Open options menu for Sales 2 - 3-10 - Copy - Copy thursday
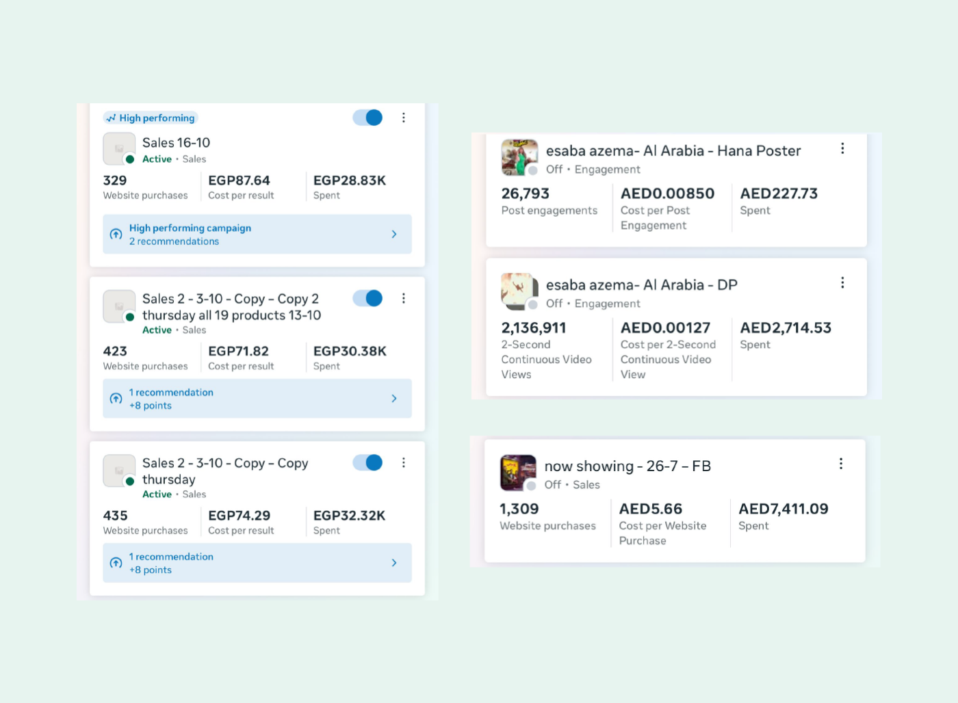The width and height of the screenshot is (958, 703). point(404,463)
